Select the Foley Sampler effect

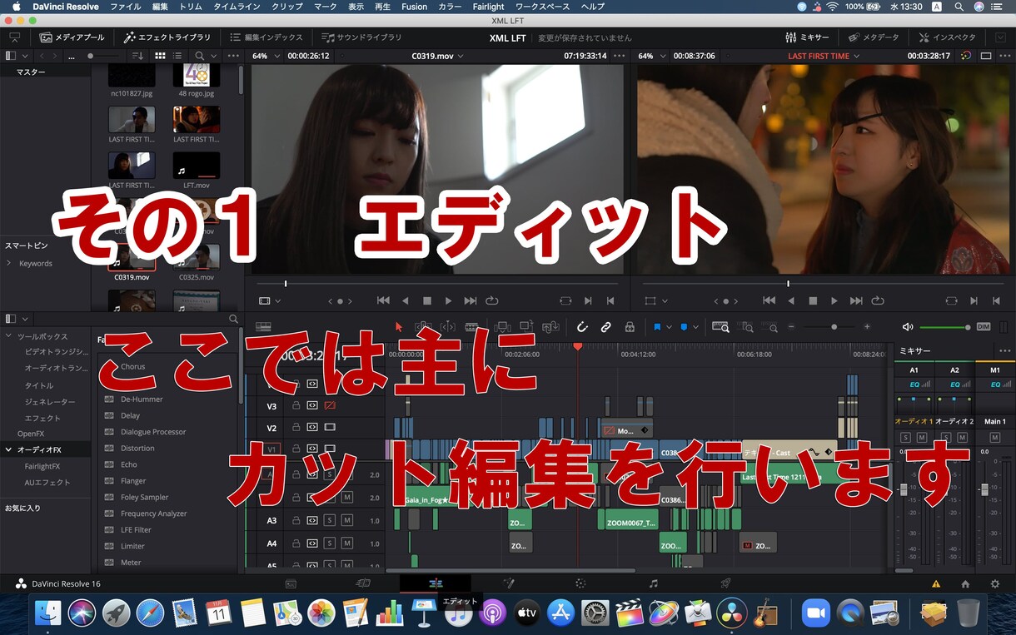145,497
